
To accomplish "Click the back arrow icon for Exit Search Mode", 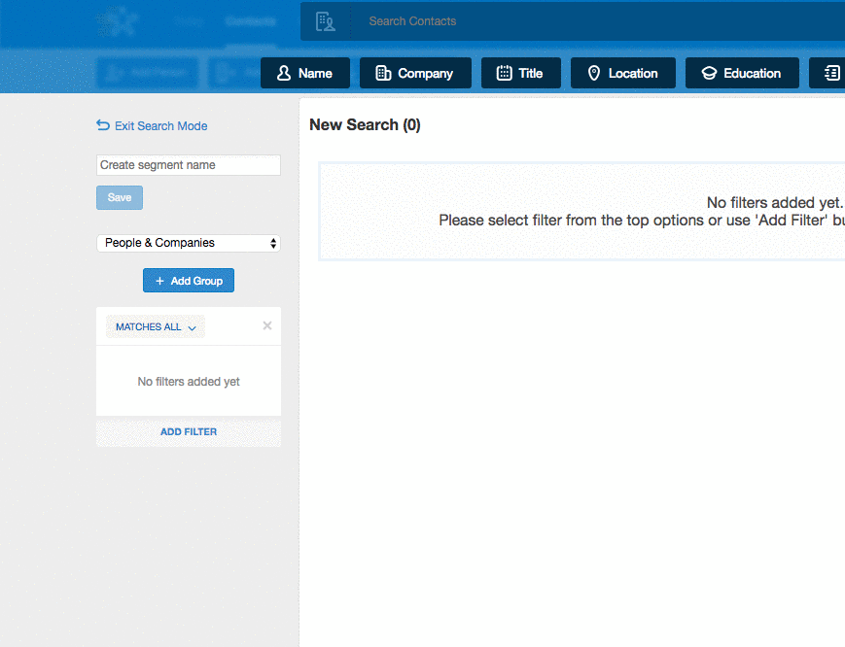I will tap(103, 125).
